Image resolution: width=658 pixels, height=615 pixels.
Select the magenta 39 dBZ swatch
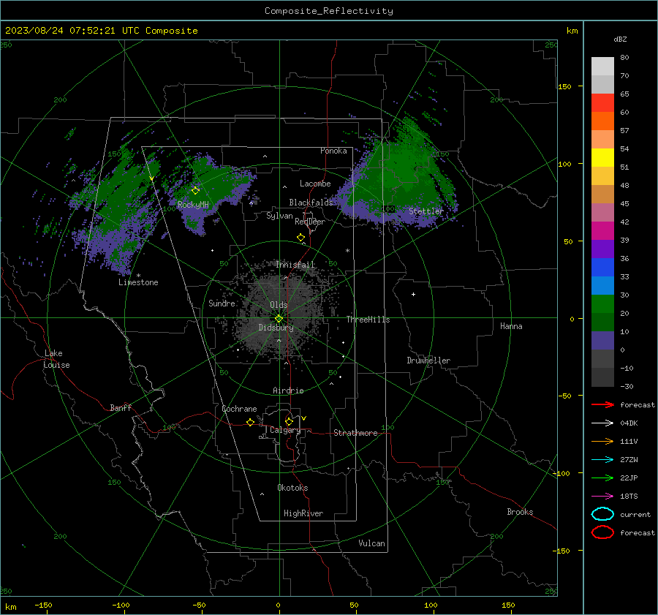click(602, 231)
